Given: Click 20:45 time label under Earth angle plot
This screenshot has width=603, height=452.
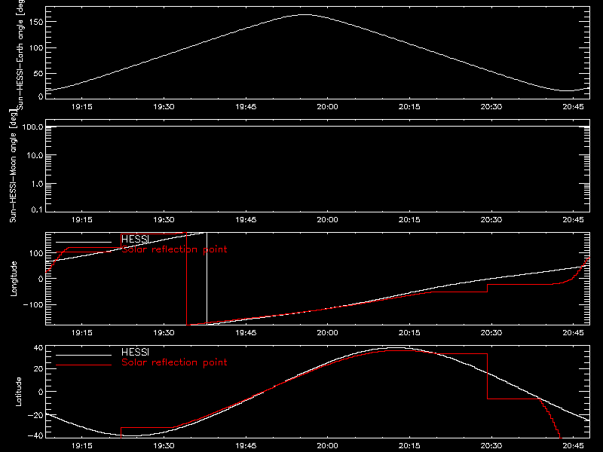Looking at the screenshot, I should (573, 107).
